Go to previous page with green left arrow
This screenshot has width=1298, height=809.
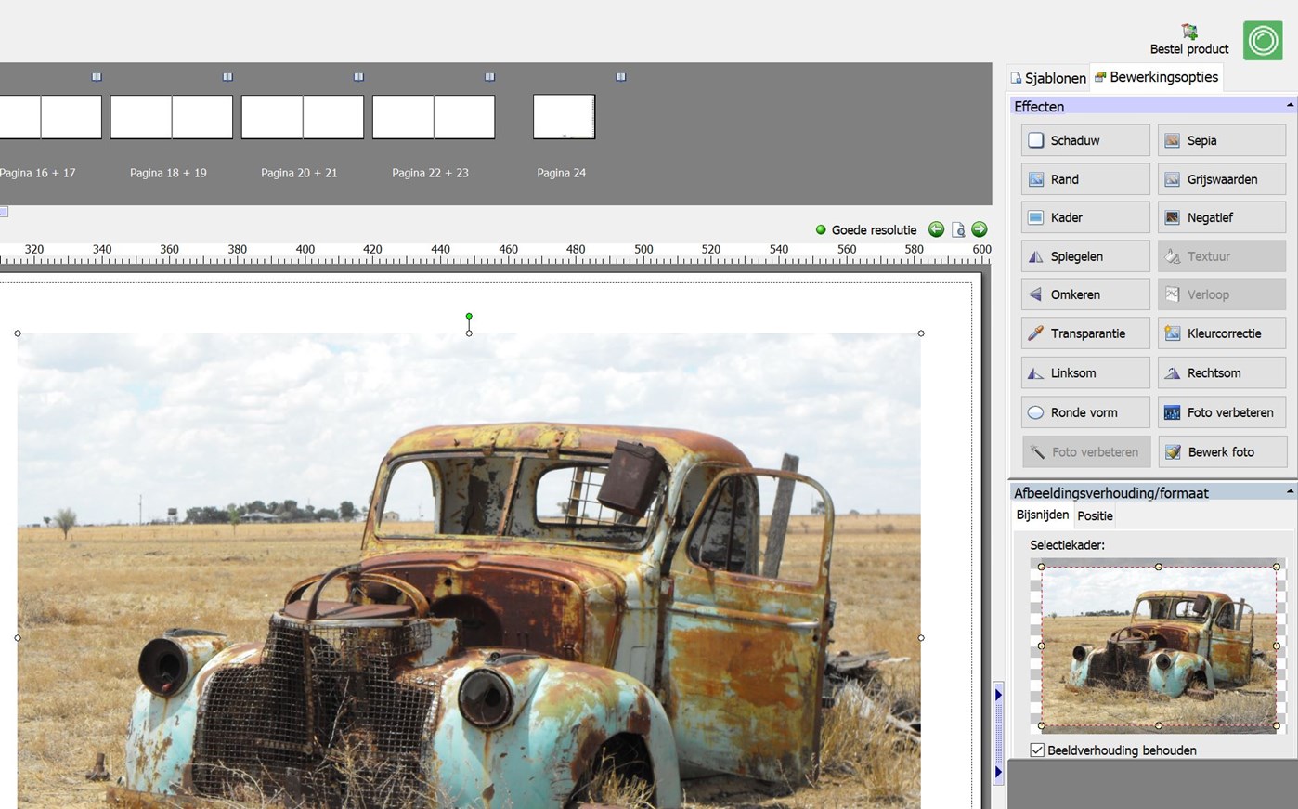click(936, 229)
